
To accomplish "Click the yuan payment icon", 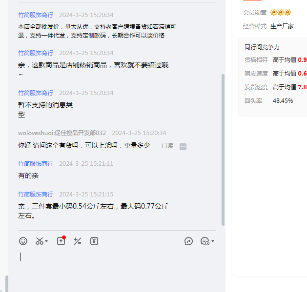I will pyautogui.click(x=94, y=241).
